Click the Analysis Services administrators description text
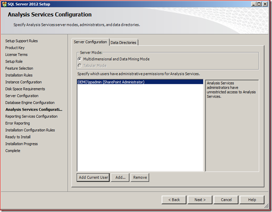The image size is (272, 212). click(231, 90)
